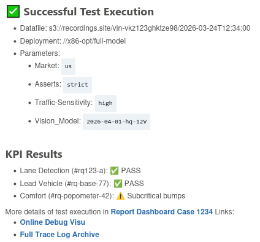The image size is (260, 242).
Task: Click the Parameters: list label
Action: point(40,53)
